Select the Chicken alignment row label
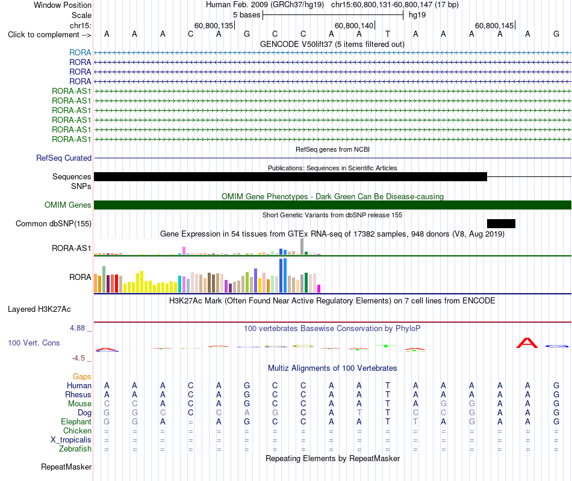This screenshot has height=481, width=572. pyautogui.click(x=77, y=430)
